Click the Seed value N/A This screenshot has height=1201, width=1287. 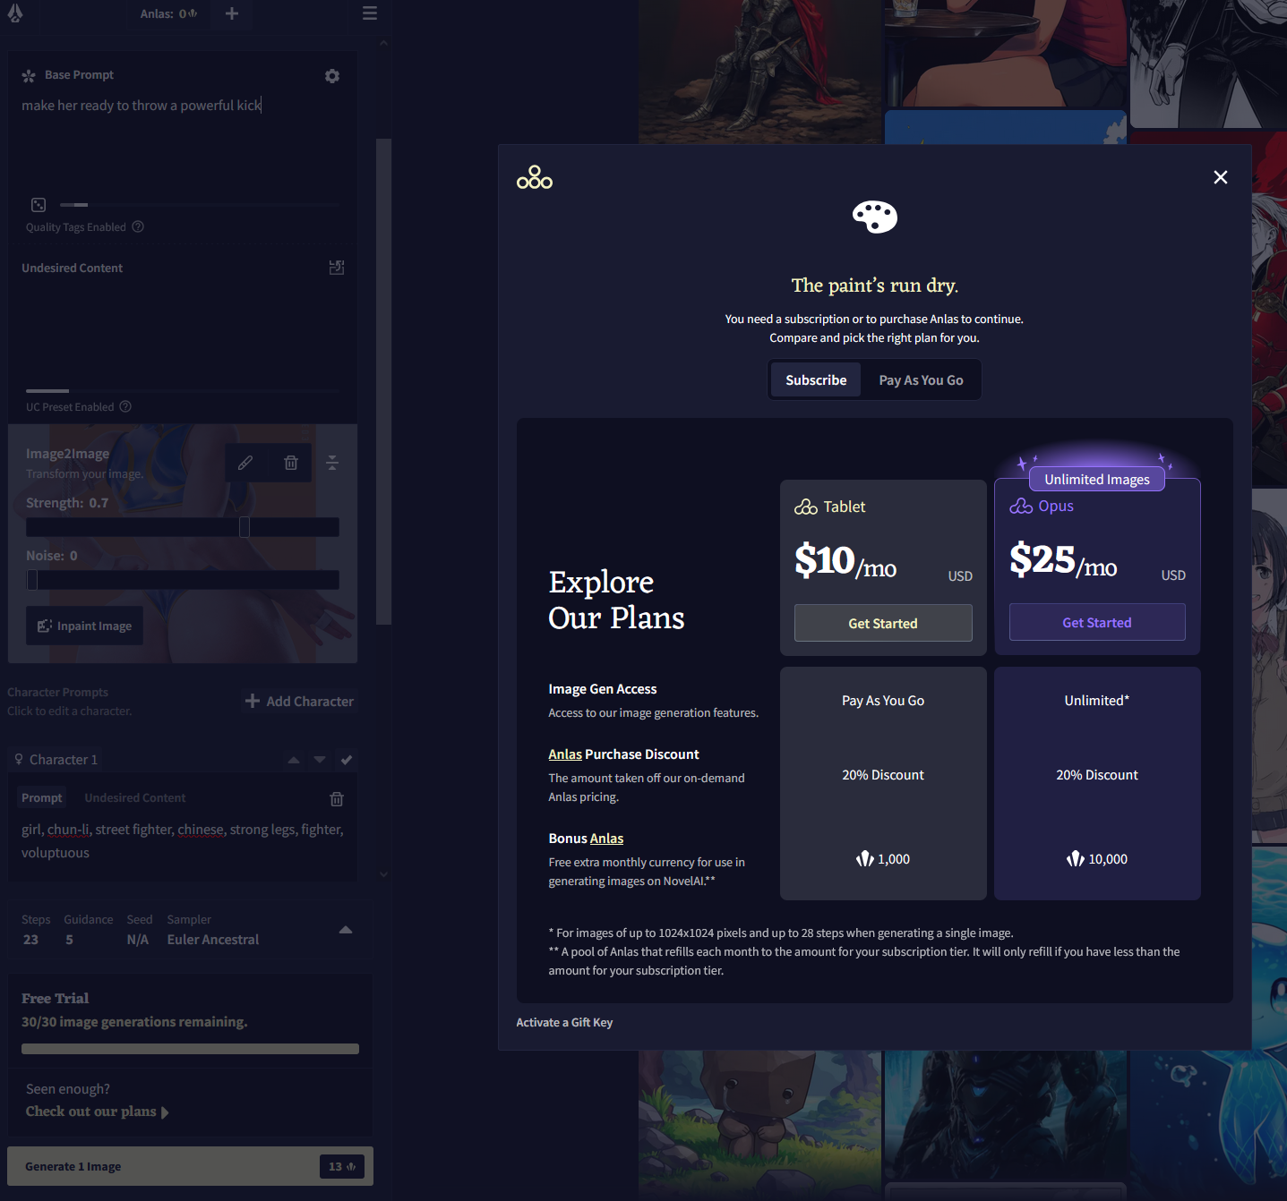click(138, 940)
